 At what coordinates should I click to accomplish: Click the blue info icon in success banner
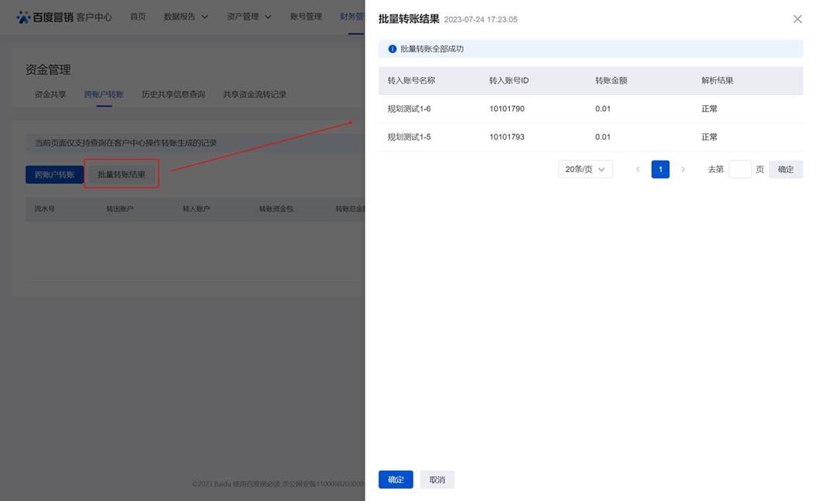click(392, 49)
